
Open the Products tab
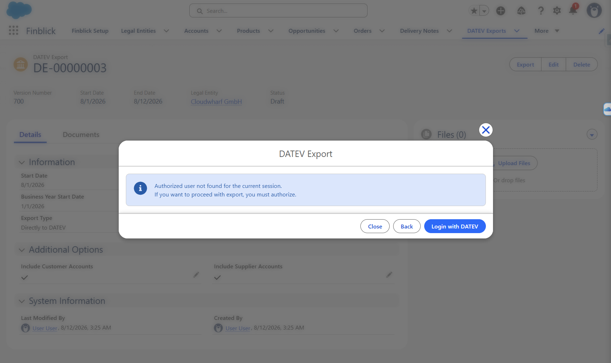(x=248, y=31)
